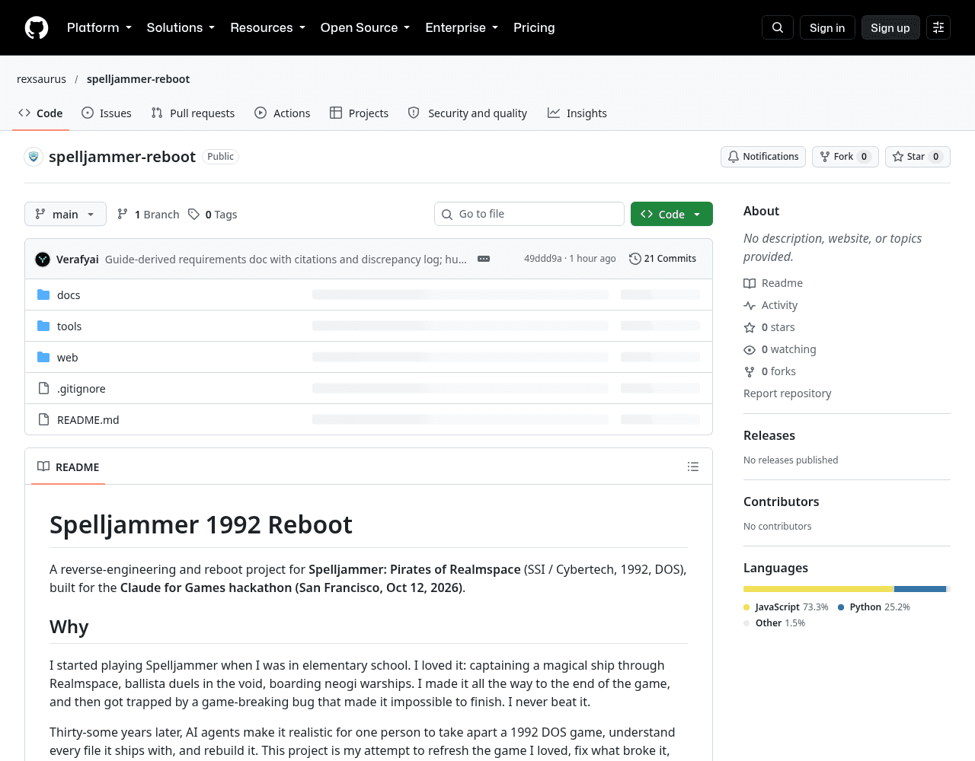Open the Pricing link

(x=534, y=27)
